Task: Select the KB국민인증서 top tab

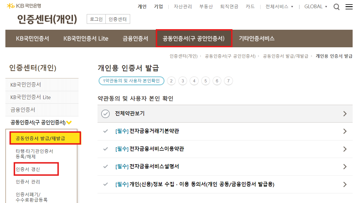Action: (33, 39)
